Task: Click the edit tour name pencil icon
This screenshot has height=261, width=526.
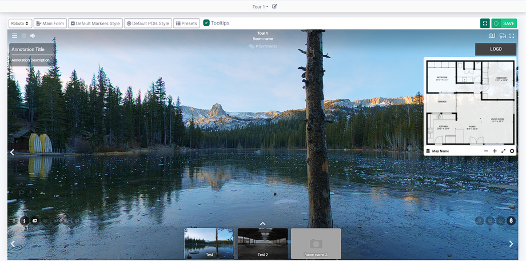Action: coord(274,6)
